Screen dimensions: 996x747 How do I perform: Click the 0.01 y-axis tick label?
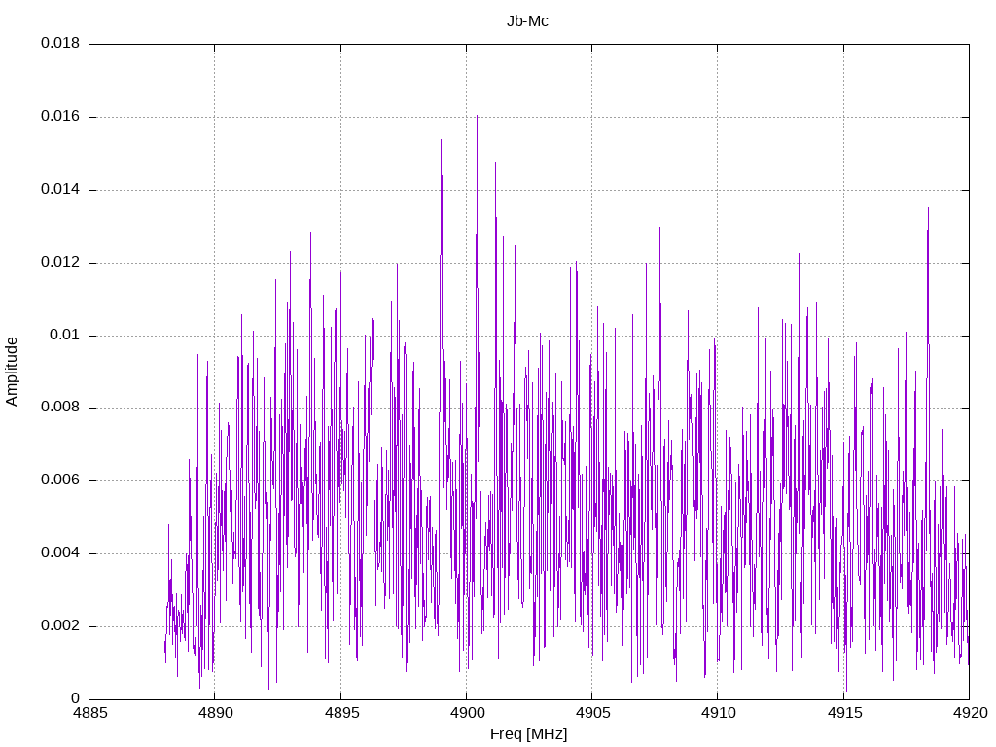[x=65, y=335]
